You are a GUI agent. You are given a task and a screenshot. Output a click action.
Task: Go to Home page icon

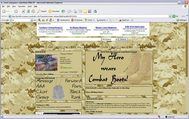33,11
